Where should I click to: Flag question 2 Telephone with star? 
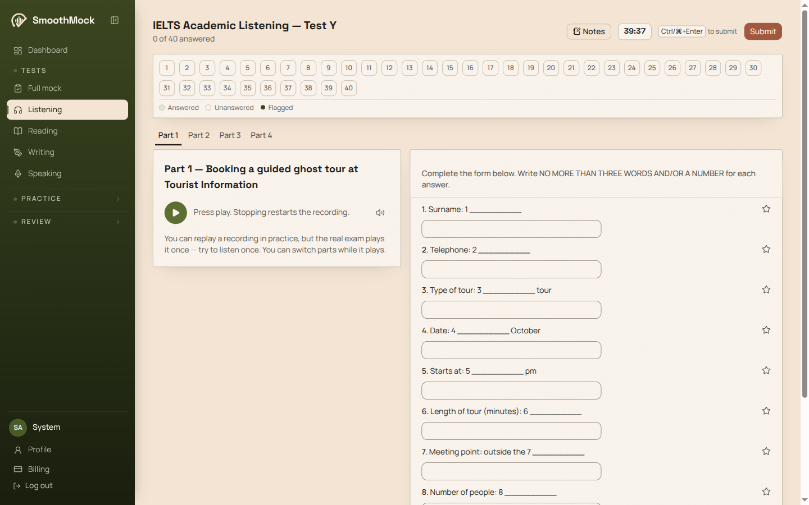tap(766, 249)
